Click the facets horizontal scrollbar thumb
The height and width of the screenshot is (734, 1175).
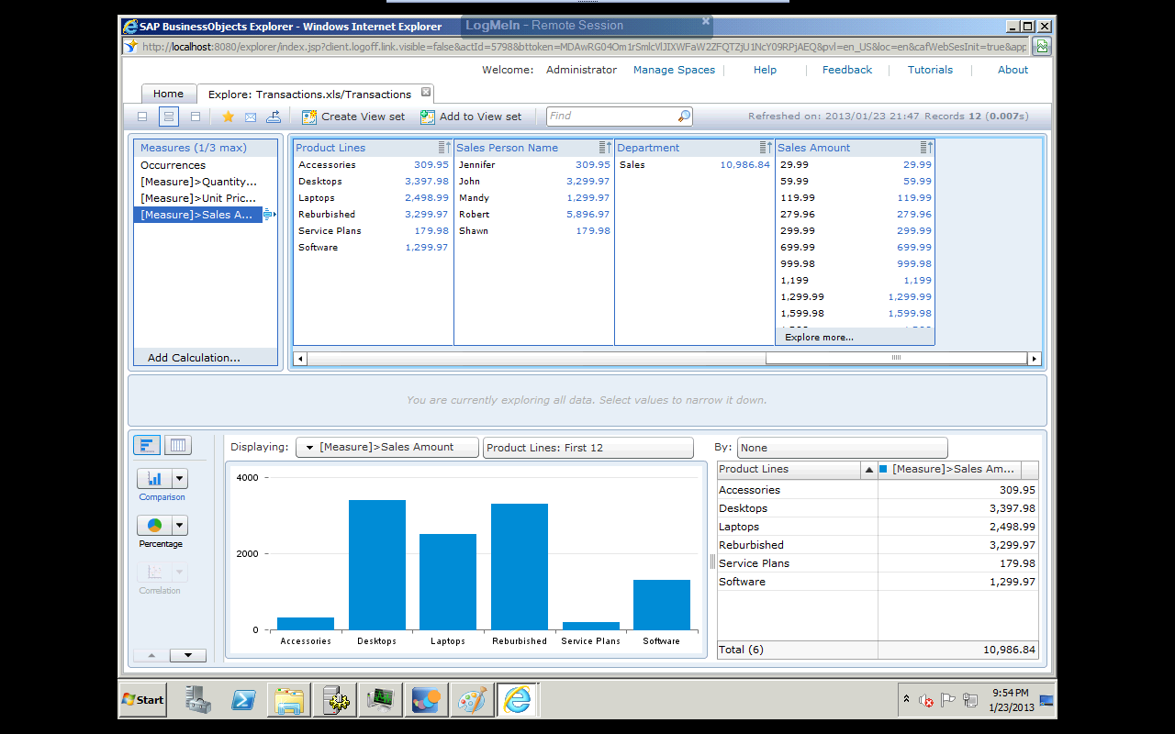(896, 359)
